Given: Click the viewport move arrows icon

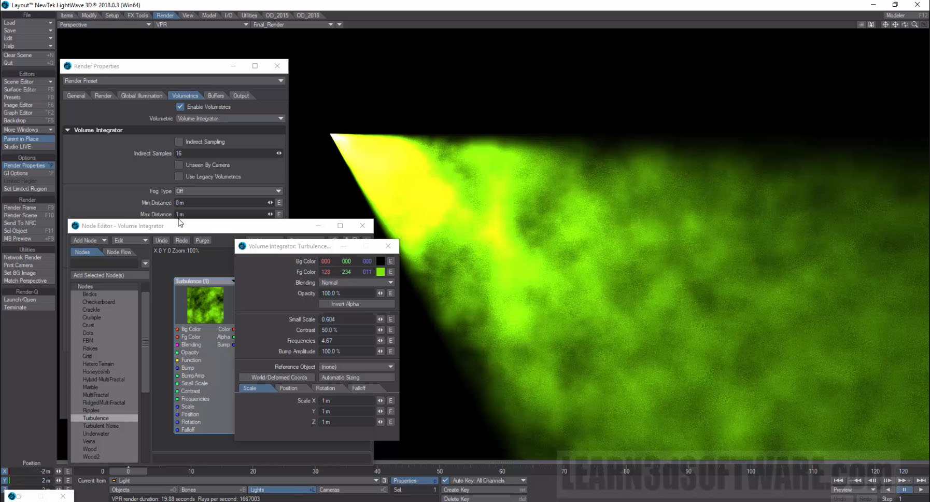Looking at the screenshot, I should (x=895, y=24).
